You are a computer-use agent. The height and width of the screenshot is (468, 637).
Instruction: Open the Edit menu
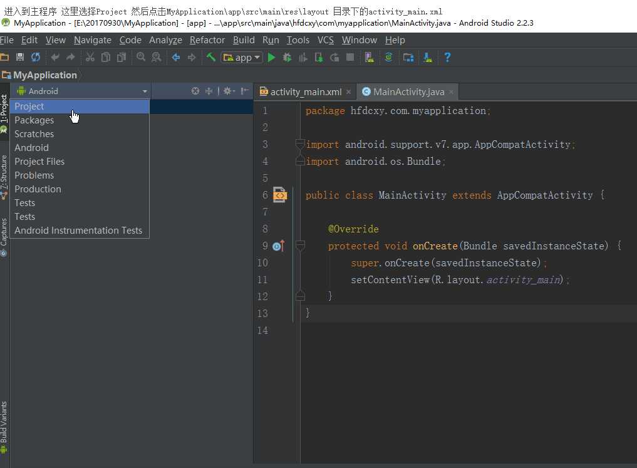29,40
